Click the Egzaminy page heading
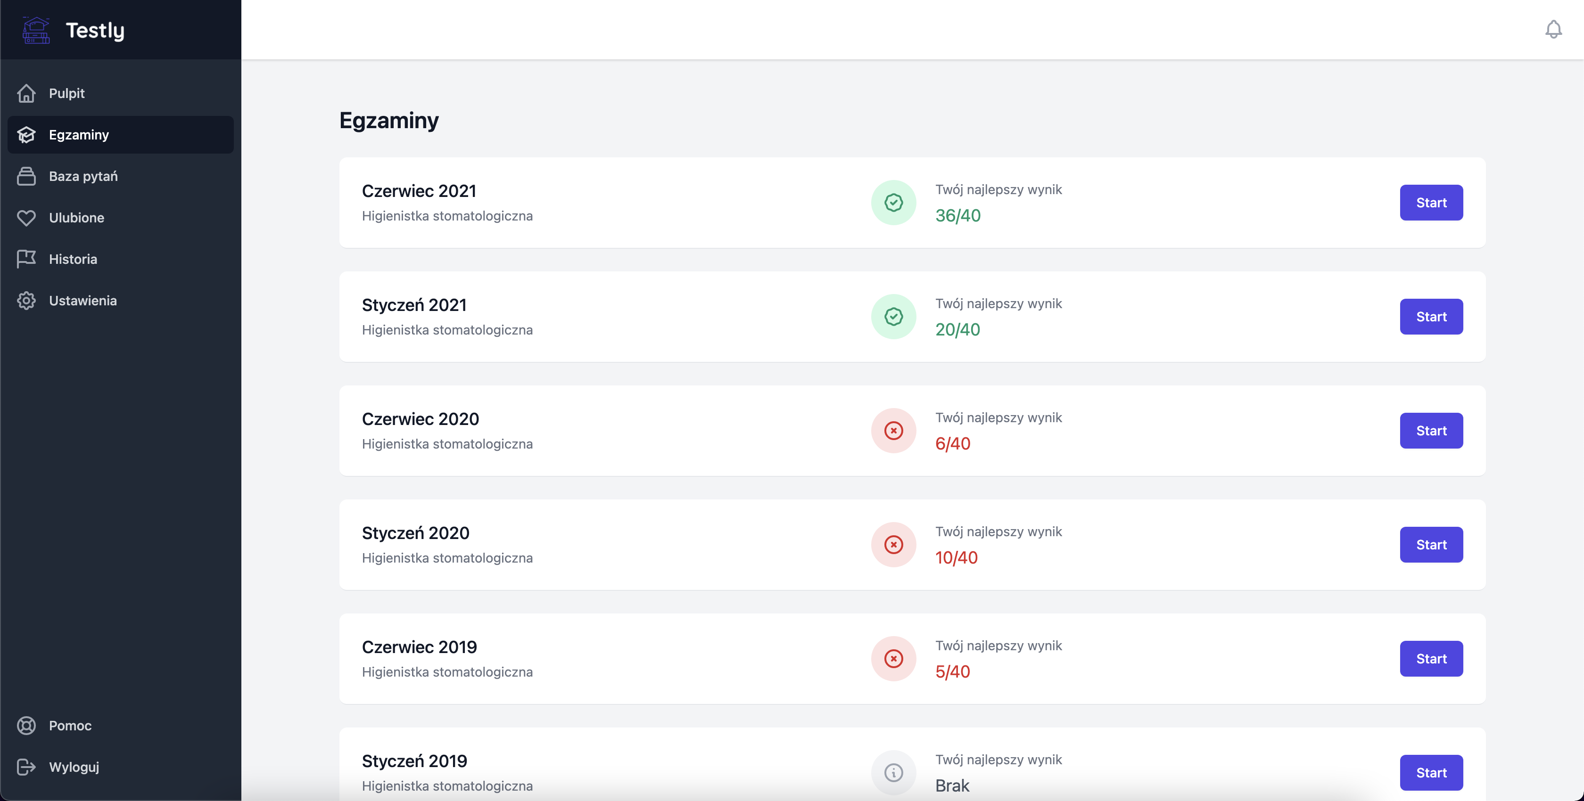Viewport: 1584px width, 801px height. 388,121
